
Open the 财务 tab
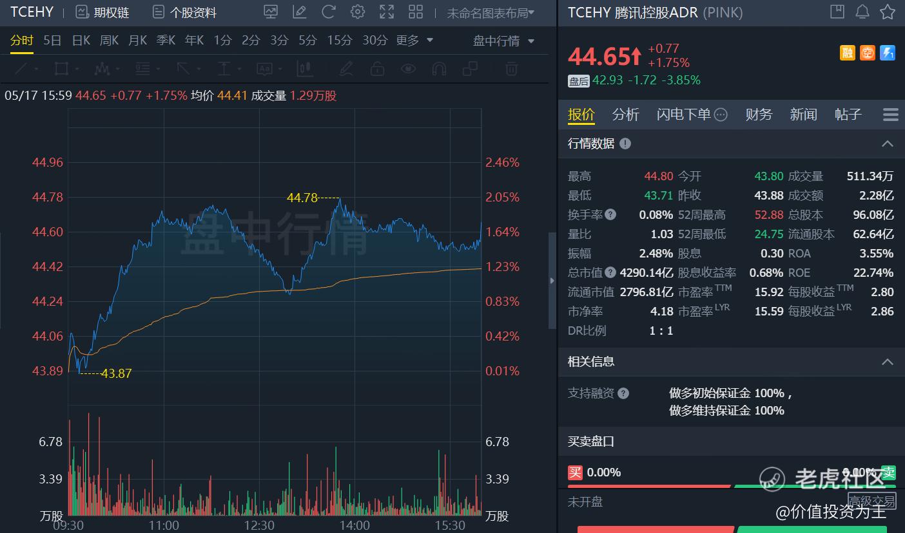759,115
